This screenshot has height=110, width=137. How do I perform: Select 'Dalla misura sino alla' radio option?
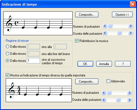point(7,47)
